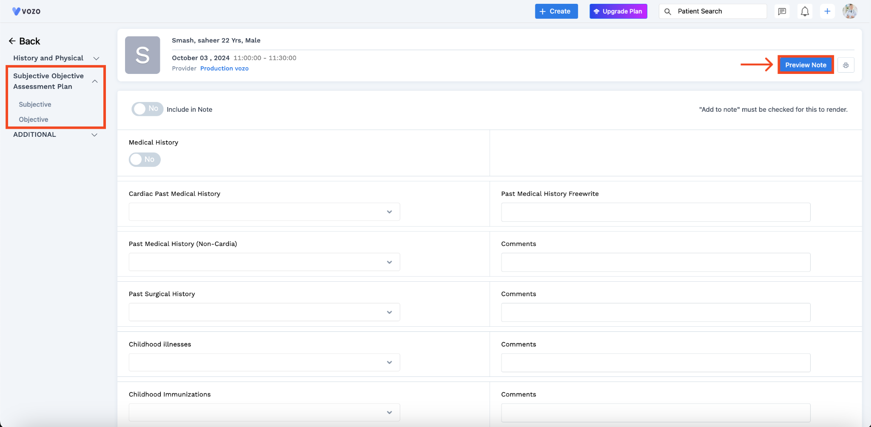Go back using the Back arrow

24,41
